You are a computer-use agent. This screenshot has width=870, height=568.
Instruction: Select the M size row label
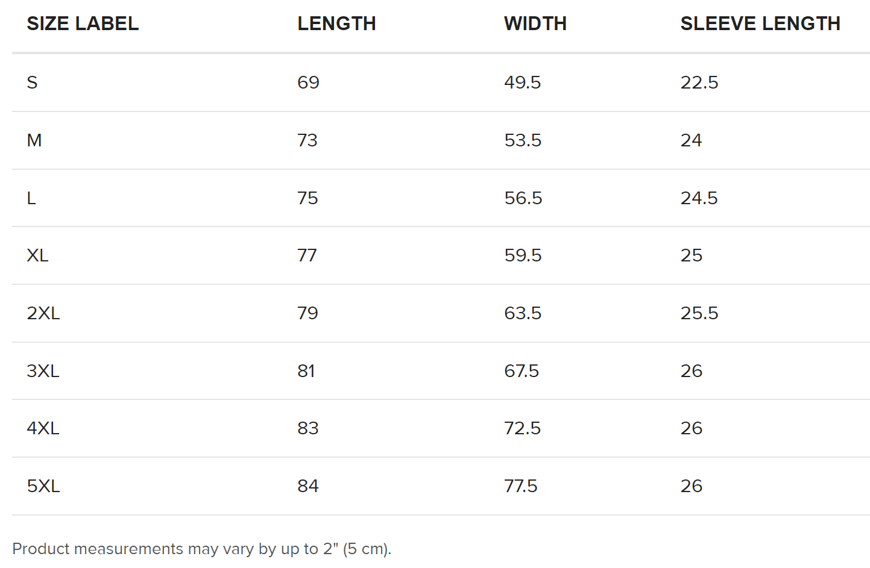pyautogui.click(x=34, y=140)
